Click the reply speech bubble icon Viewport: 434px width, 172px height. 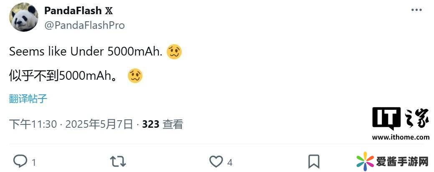point(20,161)
